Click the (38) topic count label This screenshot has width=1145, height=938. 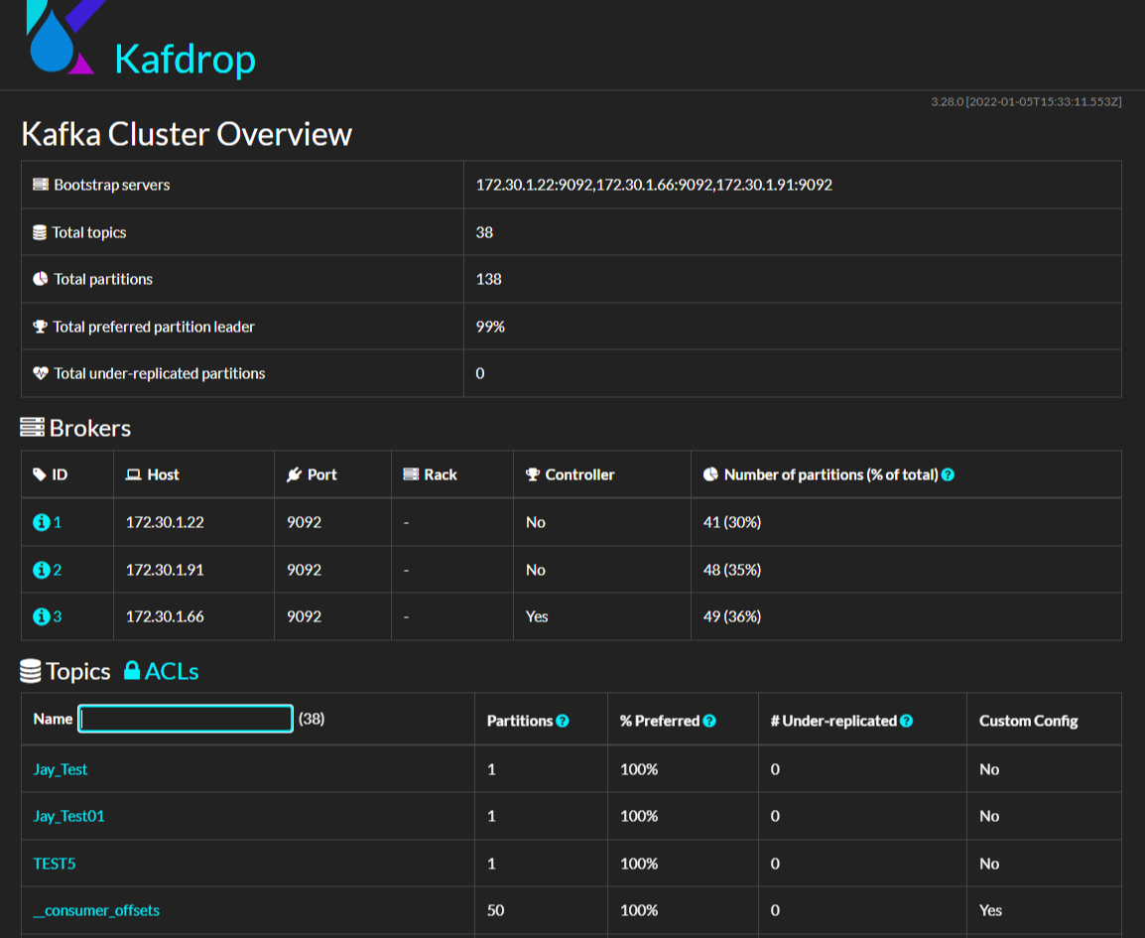click(312, 719)
